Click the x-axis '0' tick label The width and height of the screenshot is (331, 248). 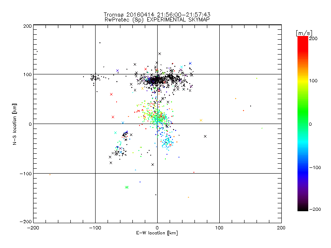pyautogui.click(x=157, y=228)
